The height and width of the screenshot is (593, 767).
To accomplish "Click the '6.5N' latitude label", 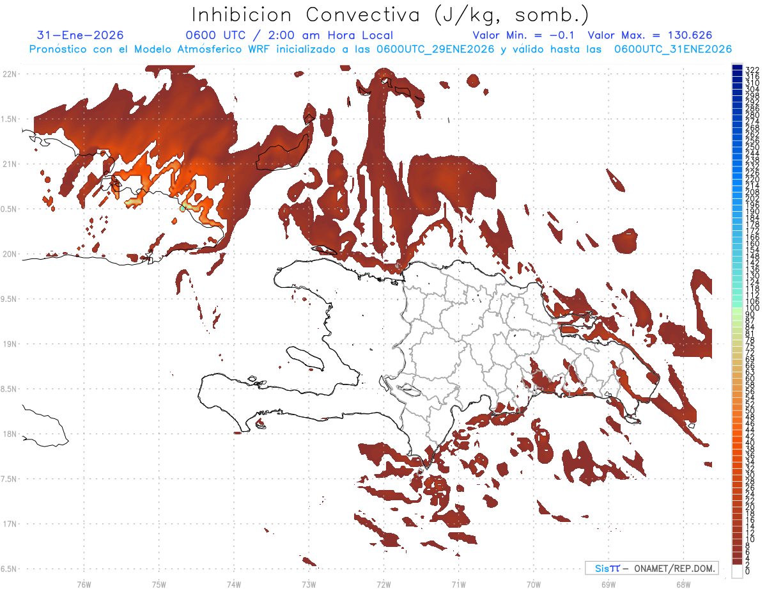I will 10,569.
